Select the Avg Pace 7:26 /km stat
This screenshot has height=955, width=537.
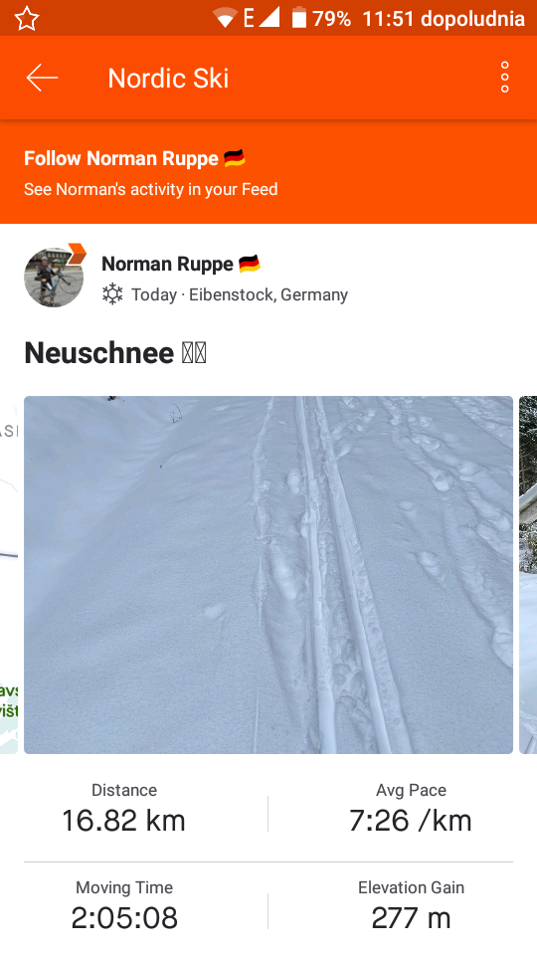(x=411, y=809)
